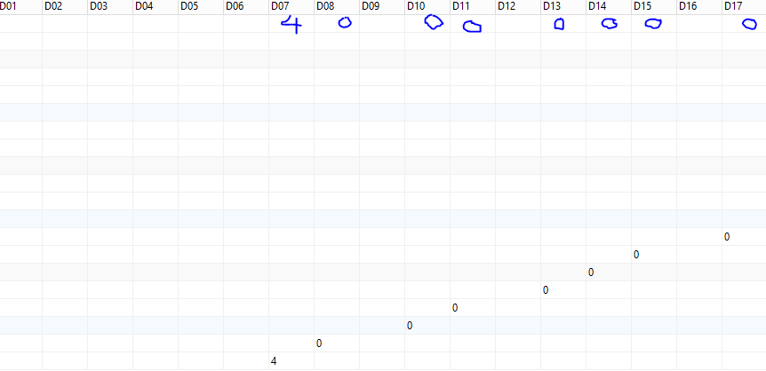Click the typed 0 cell in column D15
766x371 pixels.
click(654, 255)
